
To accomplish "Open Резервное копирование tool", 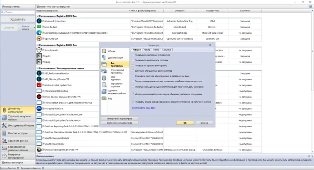I will pos(18,156).
